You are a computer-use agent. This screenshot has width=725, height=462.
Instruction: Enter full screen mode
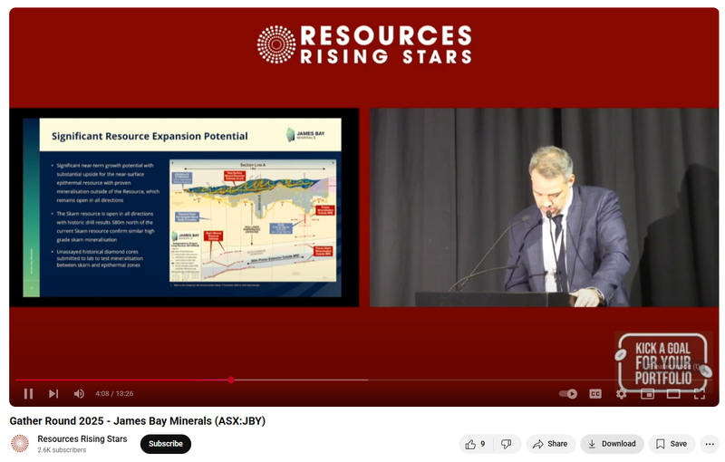tap(699, 394)
